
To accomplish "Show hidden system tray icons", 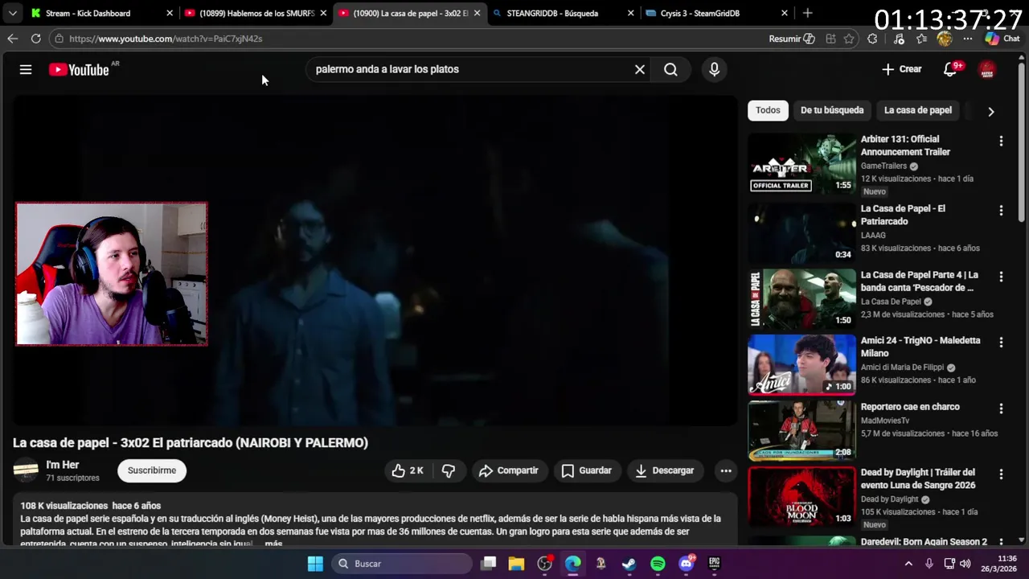I will 908,564.
